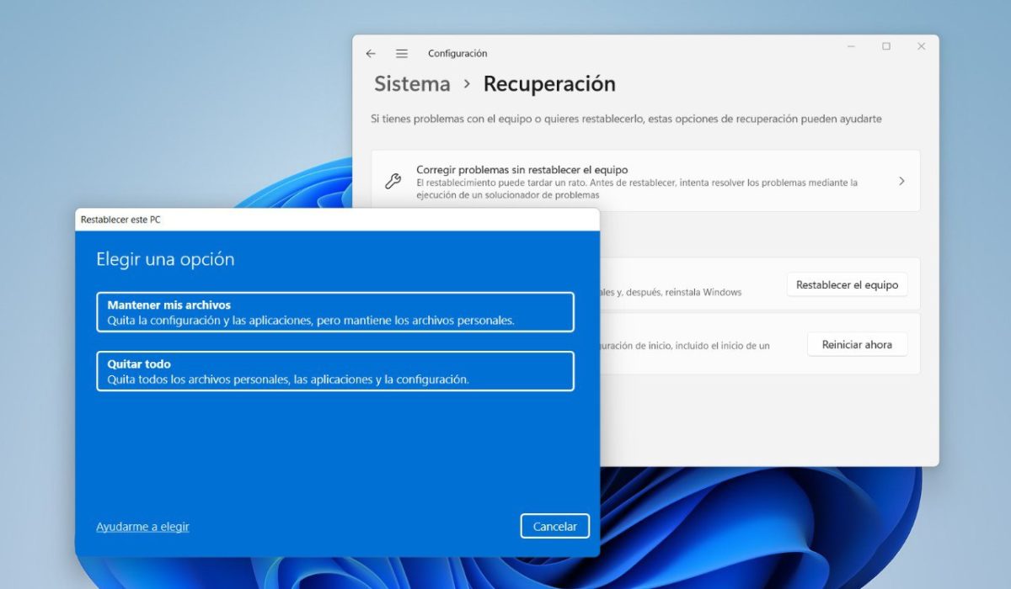This screenshot has width=1011, height=589.
Task: Click the Restablecer este PC title bar
Action: coord(337,220)
